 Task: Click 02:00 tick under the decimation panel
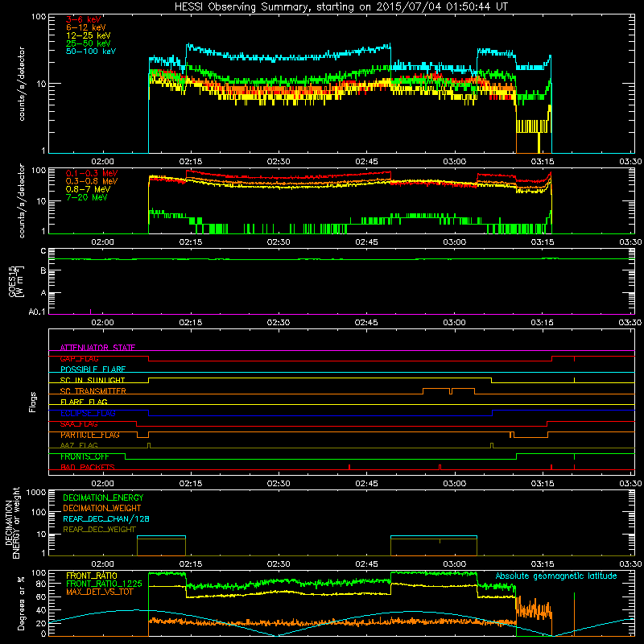click(103, 564)
